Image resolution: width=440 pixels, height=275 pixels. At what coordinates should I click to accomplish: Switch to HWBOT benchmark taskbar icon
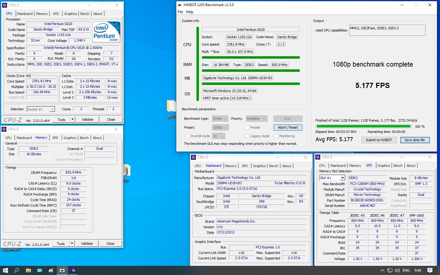tap(62, 270)
